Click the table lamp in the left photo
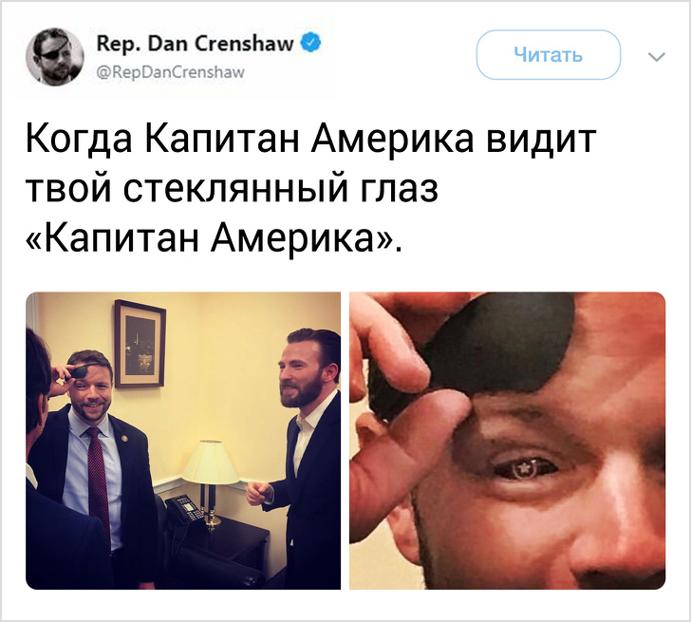Image resolution: width=691 pixels, height=622 pixels. [x=210, y=481]
